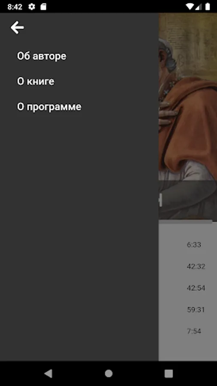Select the track lasting 6:33

point(188,245)
